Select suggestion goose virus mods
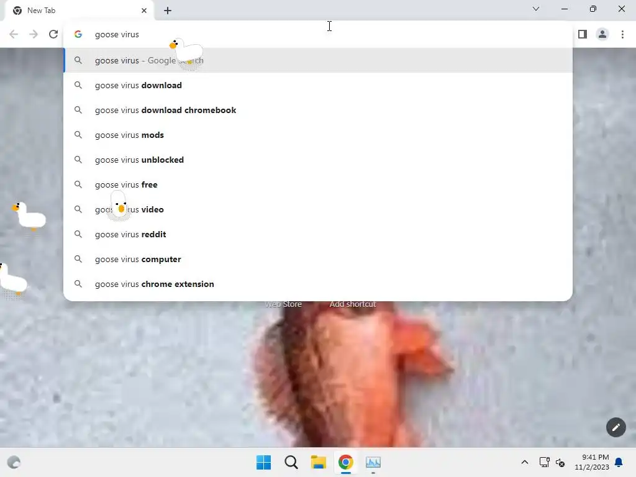This screenshot has width=636, height=477. pos(318,135)
